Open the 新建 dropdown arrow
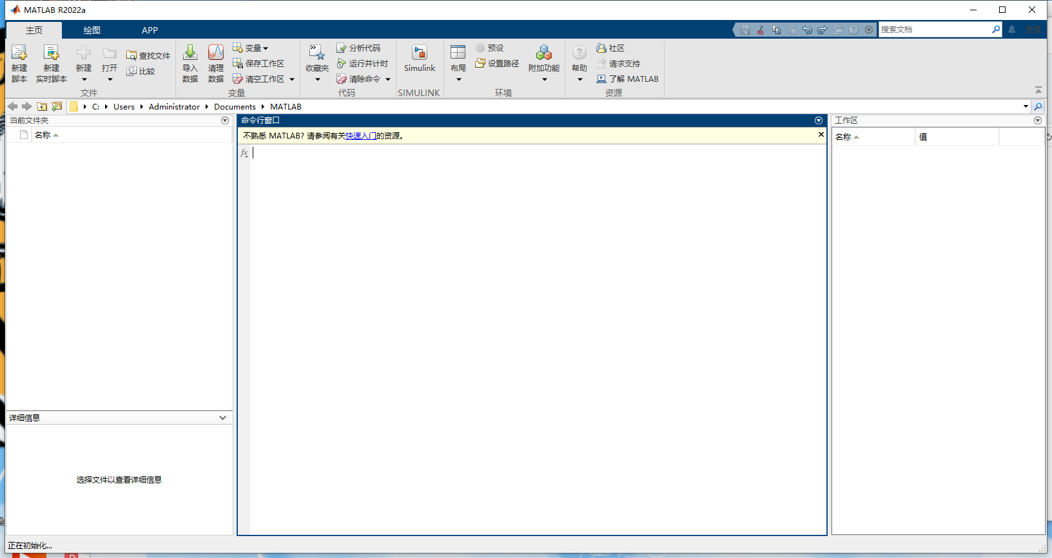The width and height of the screenshot is (1052, 558). pyautogui.click(x=84, y=80)
